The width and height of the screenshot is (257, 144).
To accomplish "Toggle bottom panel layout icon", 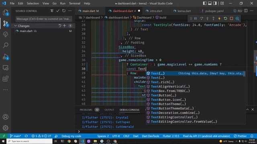I will tap(210, 3).
